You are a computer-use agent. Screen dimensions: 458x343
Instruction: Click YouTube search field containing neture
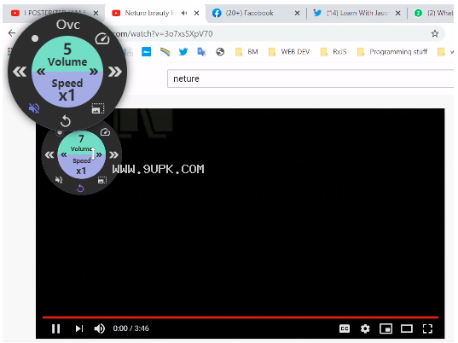310,78
